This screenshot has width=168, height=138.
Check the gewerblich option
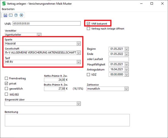click(7, 88)
